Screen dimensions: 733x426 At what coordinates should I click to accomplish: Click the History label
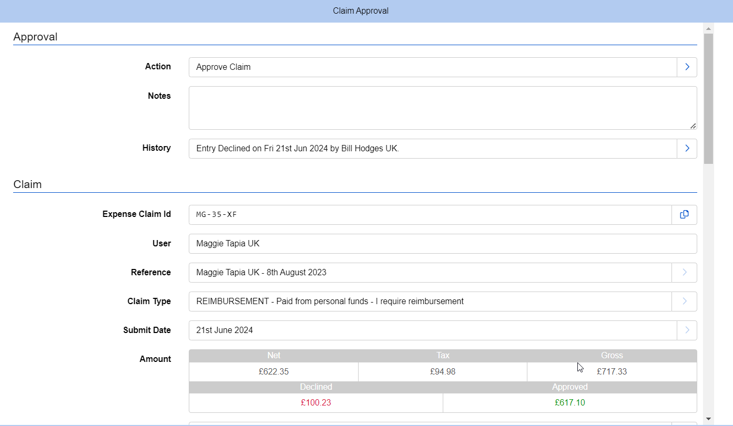pos(157,148)
